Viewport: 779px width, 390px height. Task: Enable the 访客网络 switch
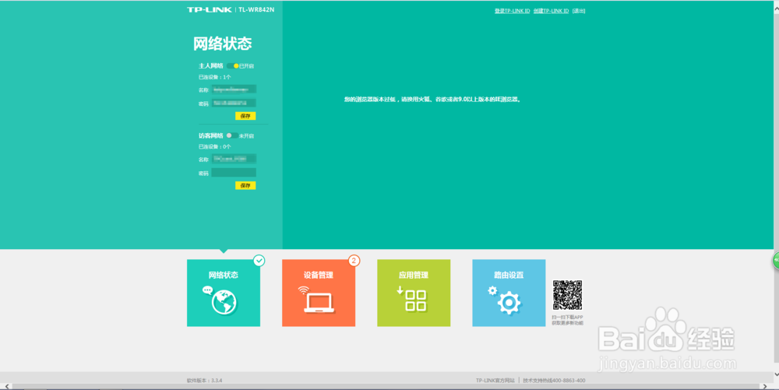[x=232, y=135]
